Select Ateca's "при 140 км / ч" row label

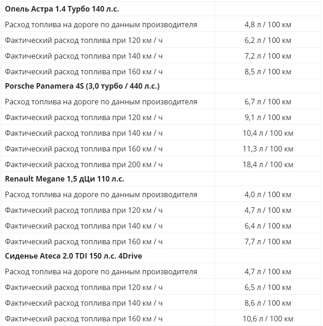click(x=83, y=303)
